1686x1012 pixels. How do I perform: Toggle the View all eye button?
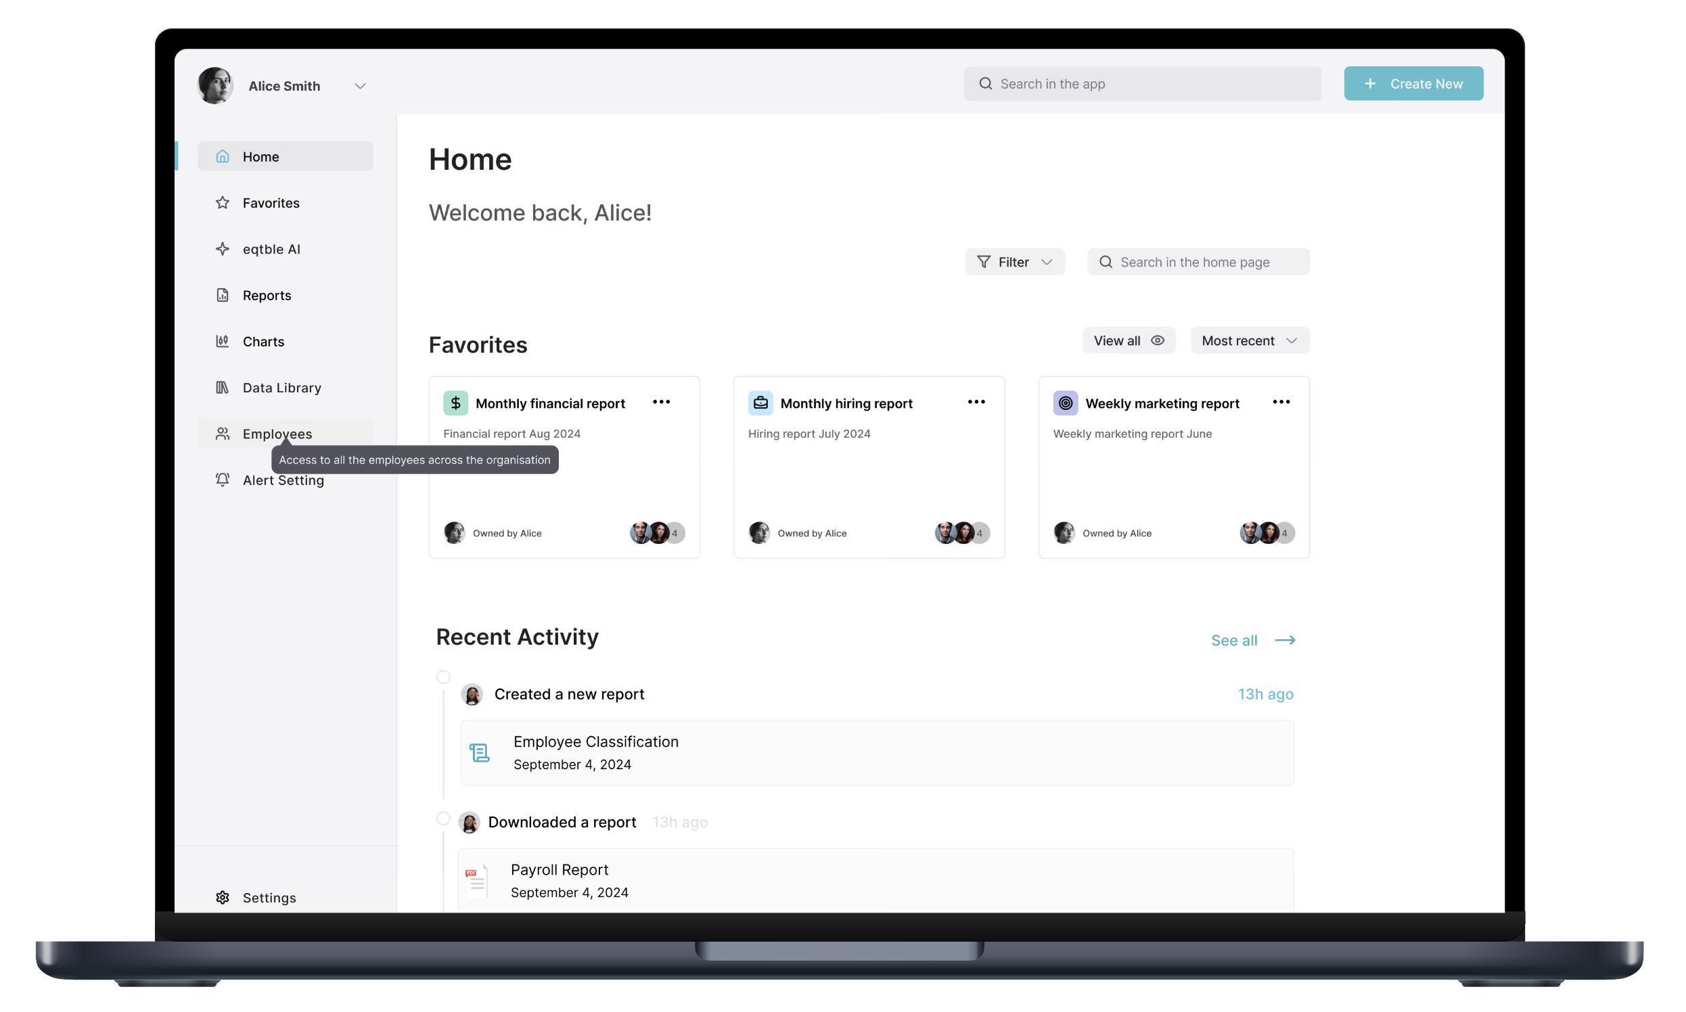tap(1128, 340)
